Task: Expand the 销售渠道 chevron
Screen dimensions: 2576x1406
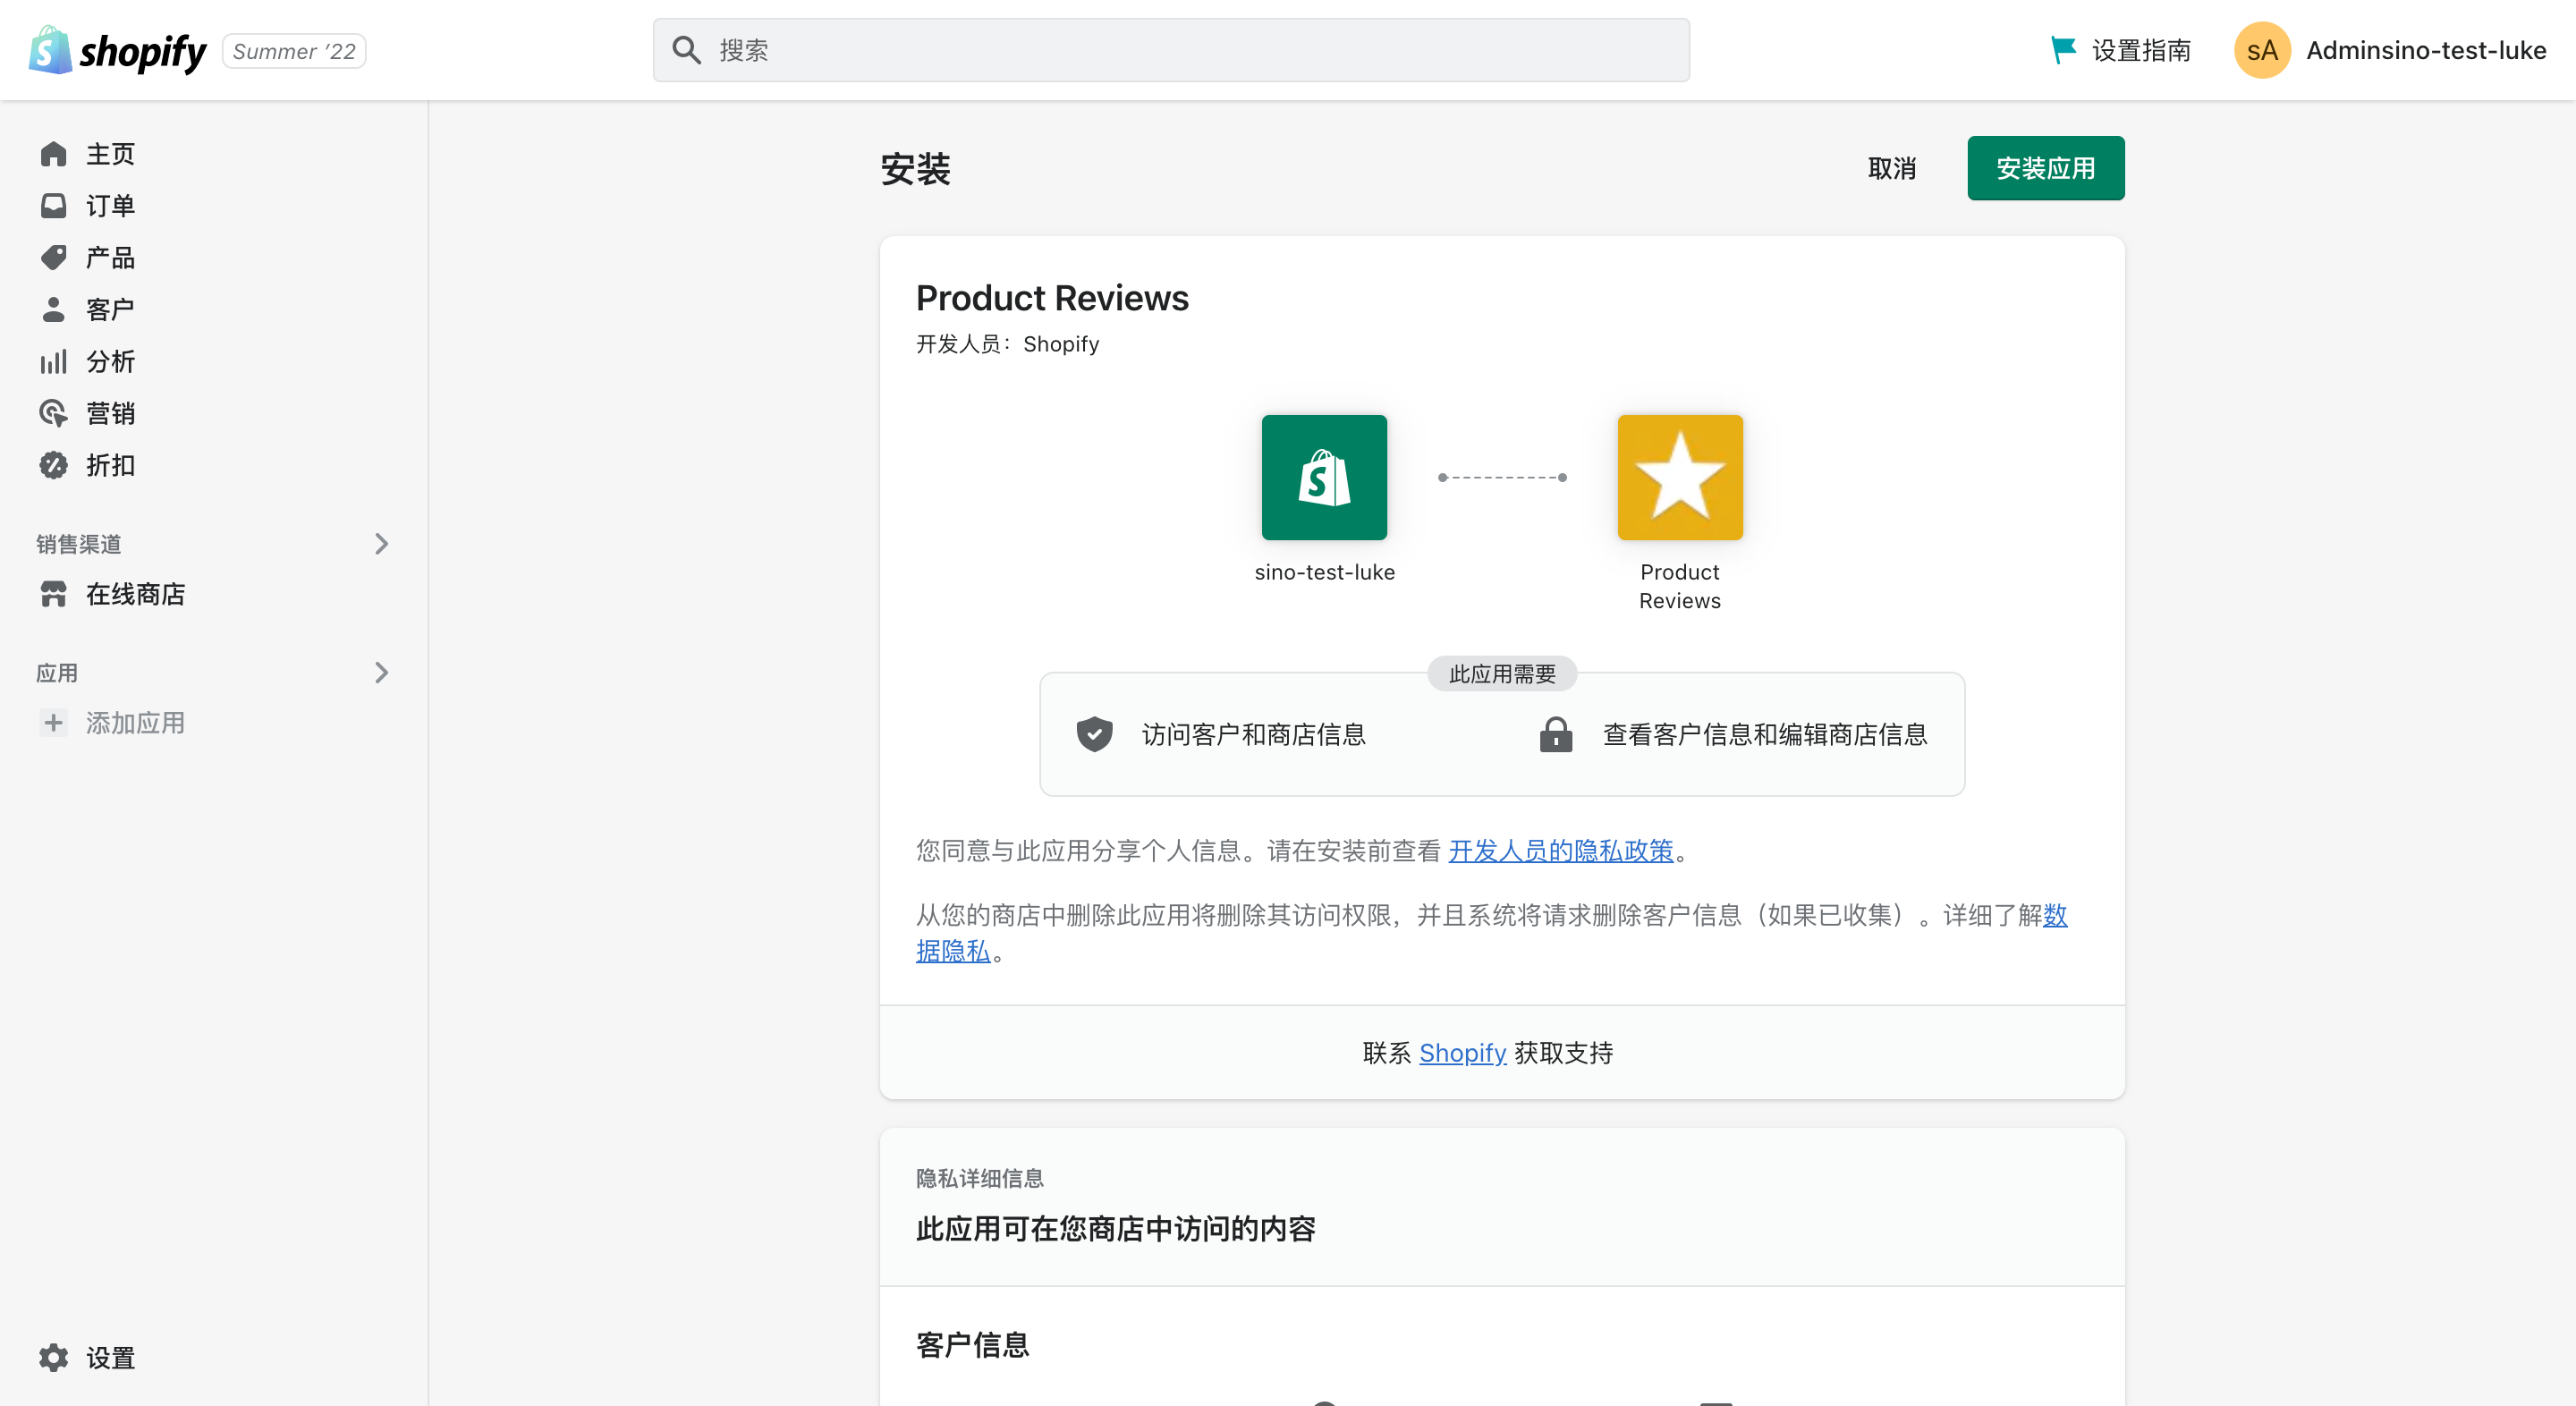Action: [381, 543]
